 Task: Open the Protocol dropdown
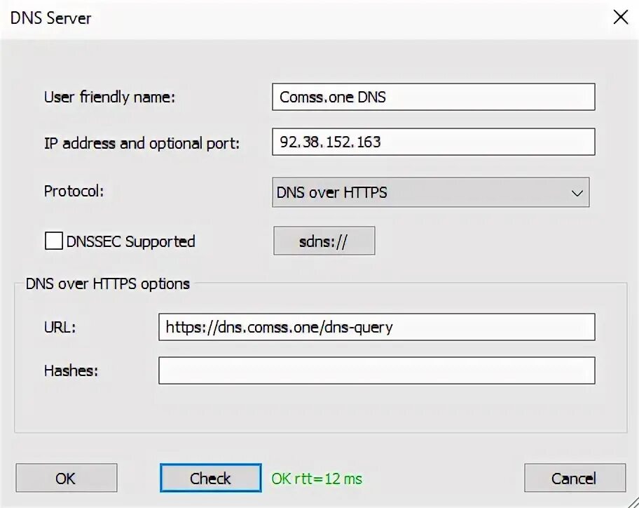tap(431, 192)
